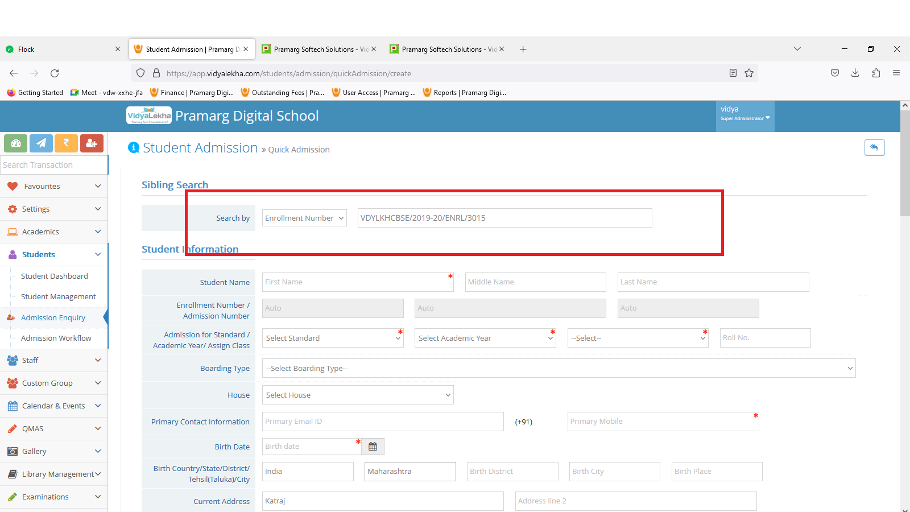Expand the Favourites sidebar section

[x=54, y=186]
